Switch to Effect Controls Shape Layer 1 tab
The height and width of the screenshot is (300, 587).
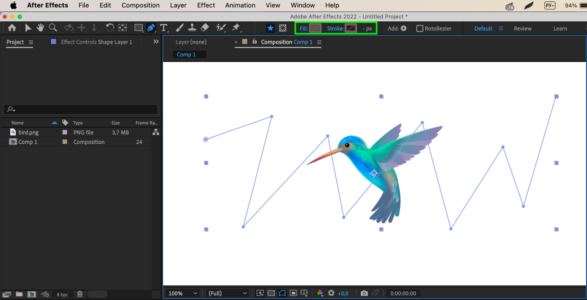[x=96, y=42]
